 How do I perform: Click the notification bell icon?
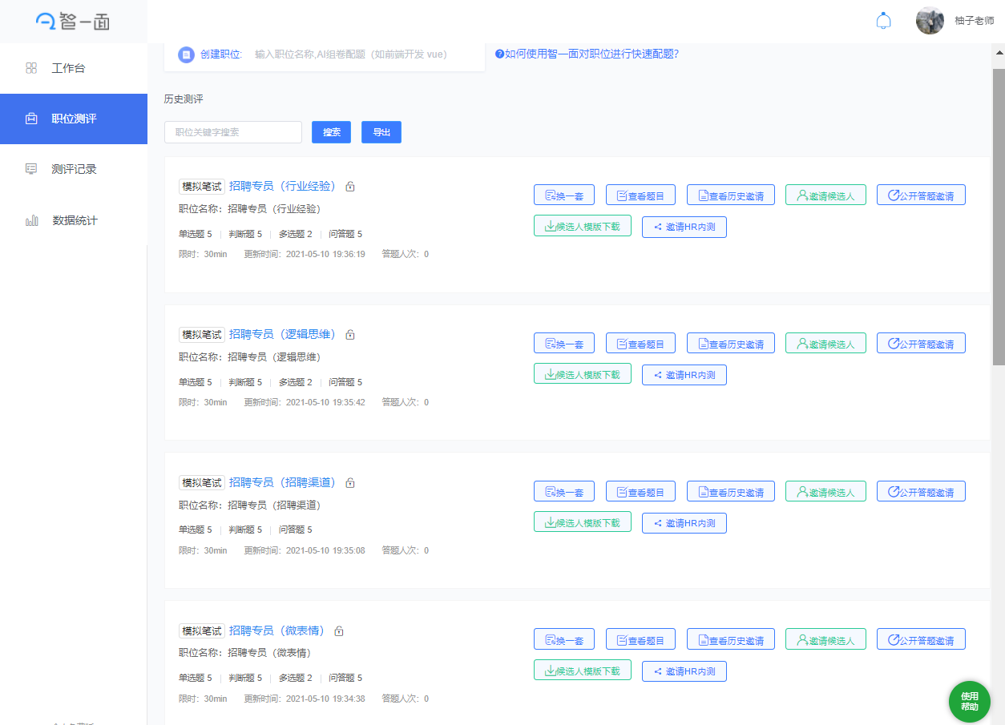click(883, 21)
